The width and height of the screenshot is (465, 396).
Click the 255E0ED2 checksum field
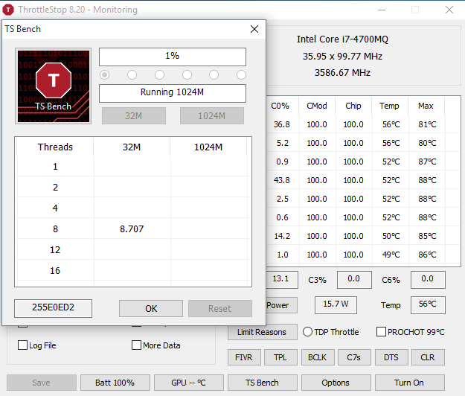pyautogui.click(x=53, y=308)
